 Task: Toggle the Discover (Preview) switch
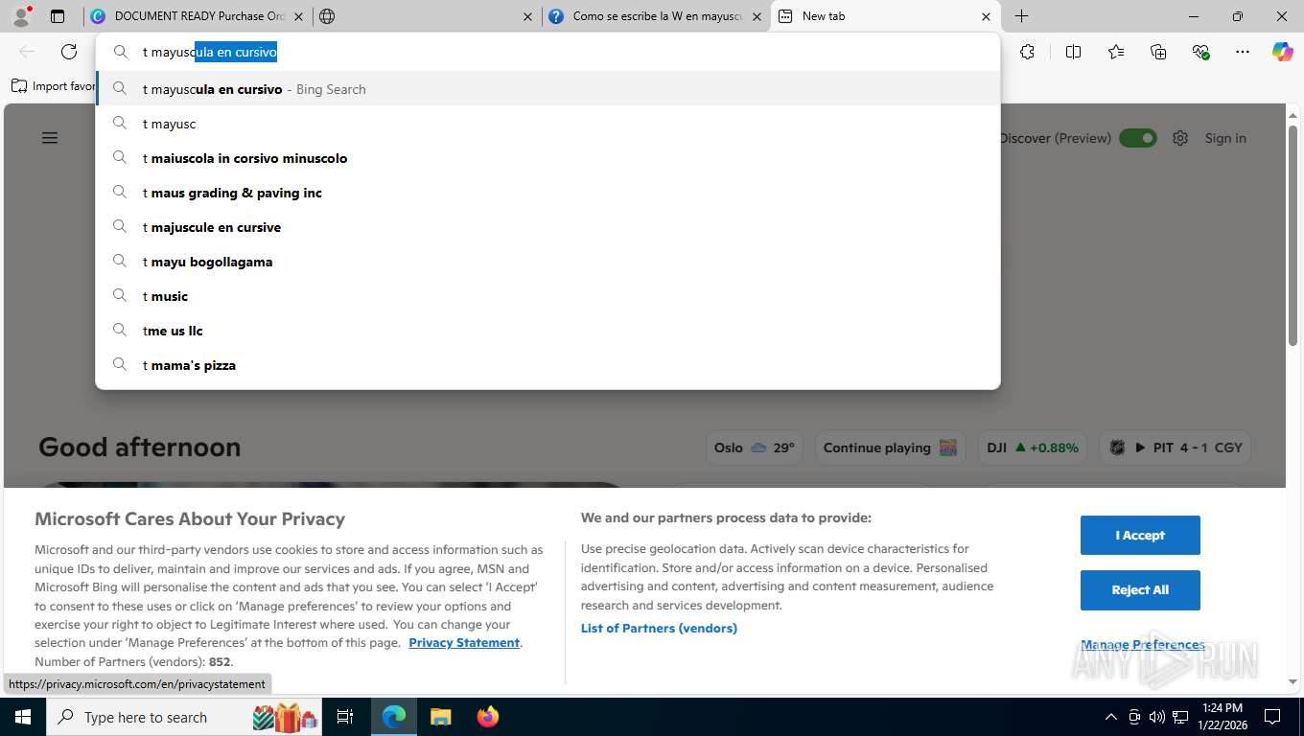tap(1138, 138)
